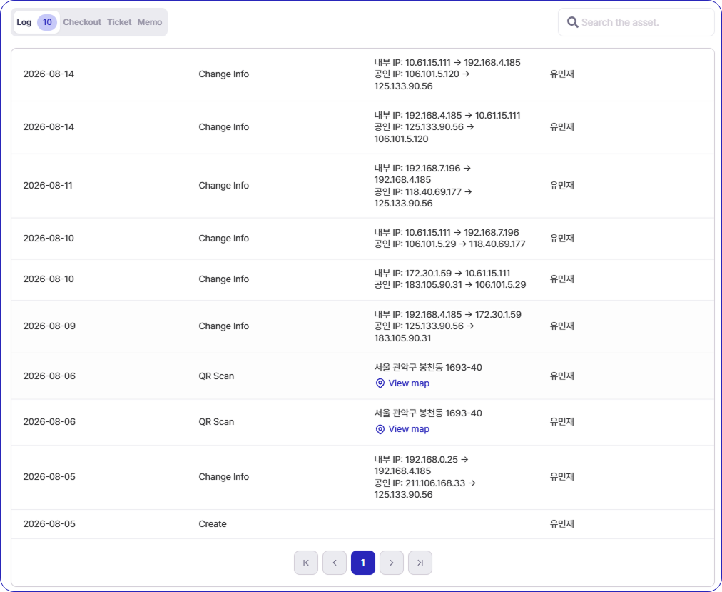Click the date of the Create row
The height and width of the screenshot is (592, 722).
tap(49, 523)
